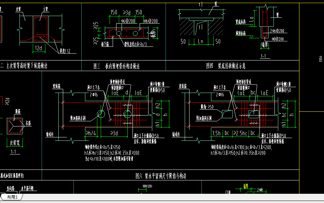Click the '≥h/4' dimension text
The height and width of the screenshot is (203, 324).
click(91, 133)
